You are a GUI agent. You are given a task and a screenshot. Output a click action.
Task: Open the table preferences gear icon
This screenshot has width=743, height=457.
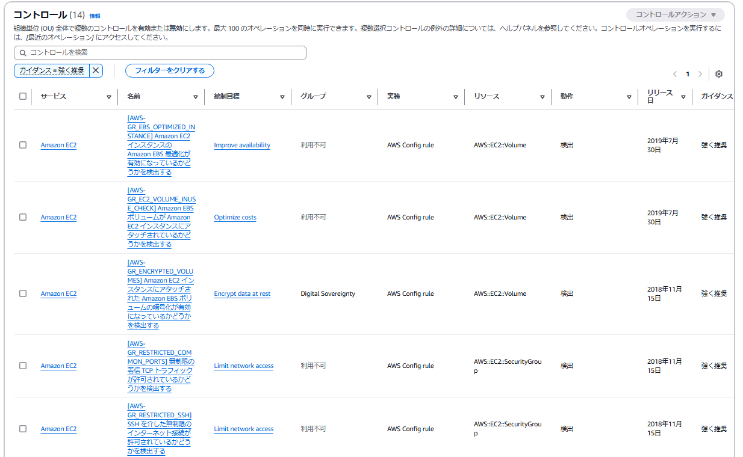click(719, 73)
